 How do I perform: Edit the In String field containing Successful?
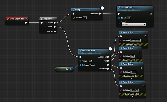point(135,40)
